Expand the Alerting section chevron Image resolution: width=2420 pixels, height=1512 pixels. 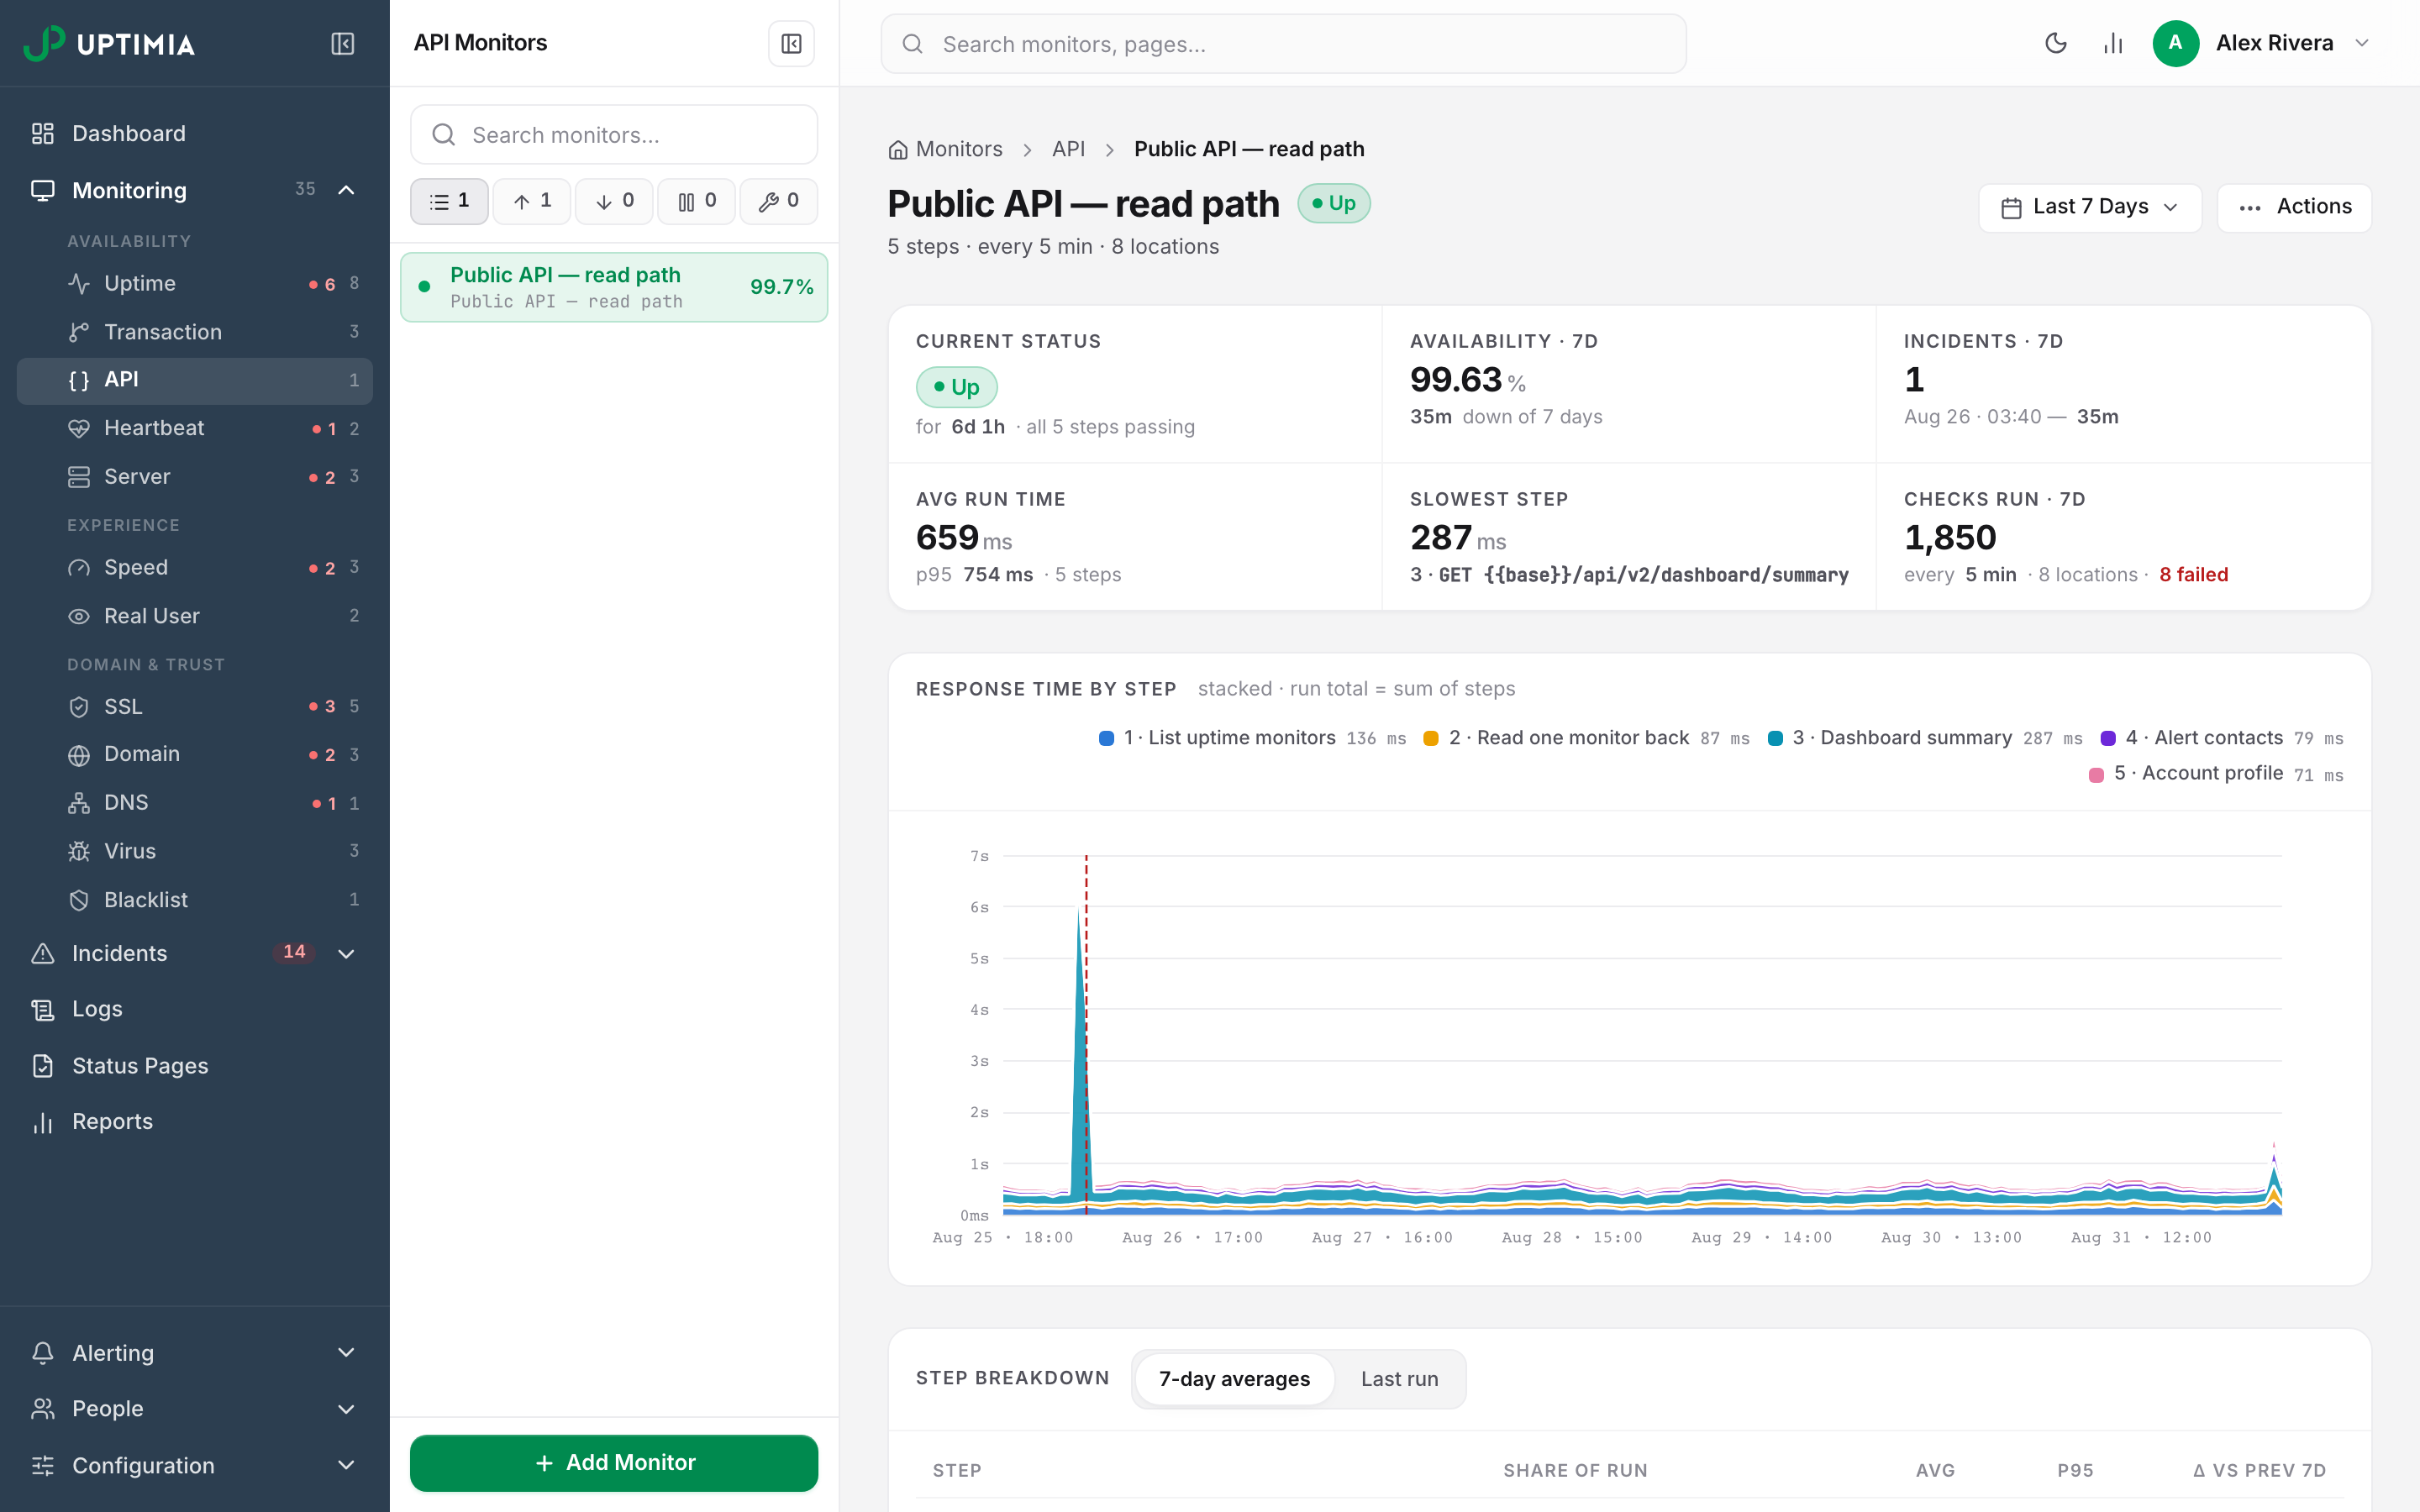[x=346, y=1353]
